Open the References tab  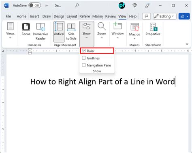85,16
